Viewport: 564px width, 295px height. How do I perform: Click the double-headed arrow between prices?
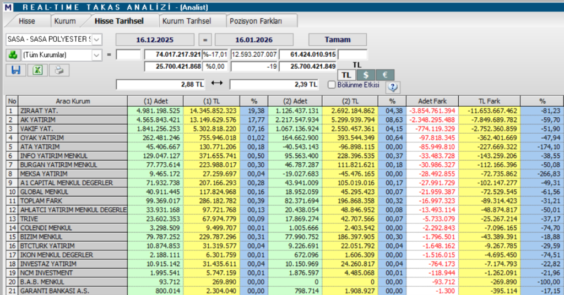(x=217, y=83)
